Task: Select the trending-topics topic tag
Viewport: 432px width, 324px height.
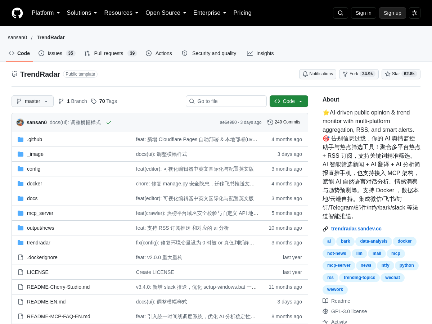Action: click(x=359, y=278)
